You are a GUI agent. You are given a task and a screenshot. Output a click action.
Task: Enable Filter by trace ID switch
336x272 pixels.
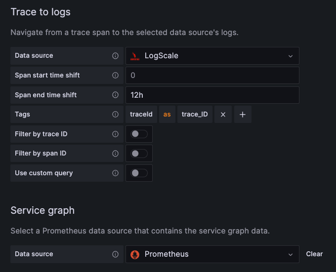(139, 134)
